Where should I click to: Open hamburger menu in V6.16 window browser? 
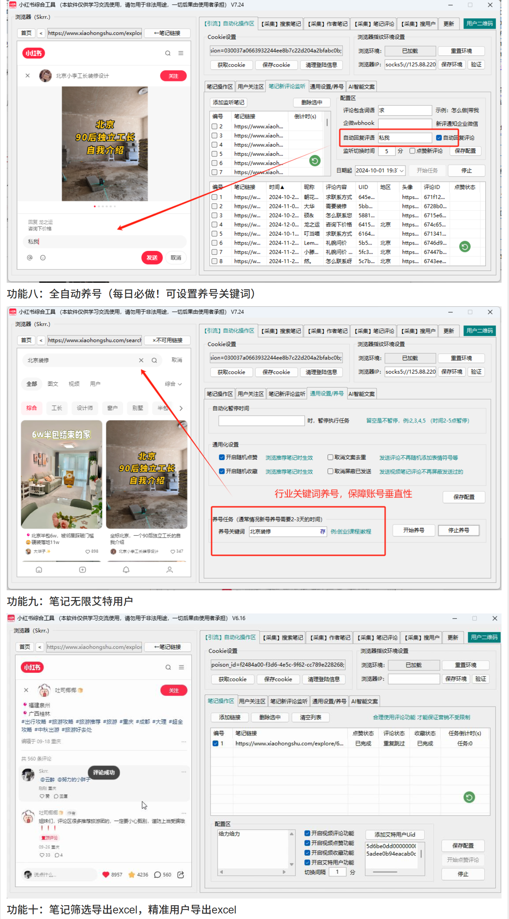(x=181, y=667)
